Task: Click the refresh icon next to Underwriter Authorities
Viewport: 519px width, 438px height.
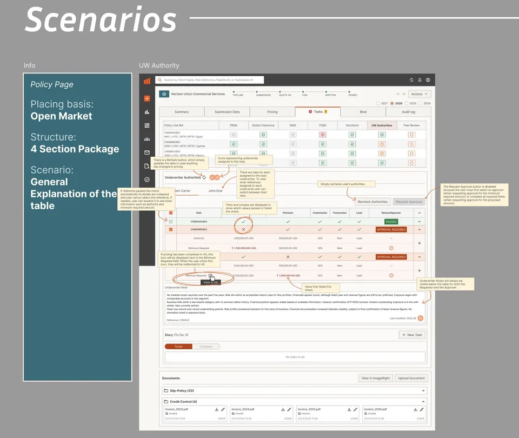Action: point(204,177)
